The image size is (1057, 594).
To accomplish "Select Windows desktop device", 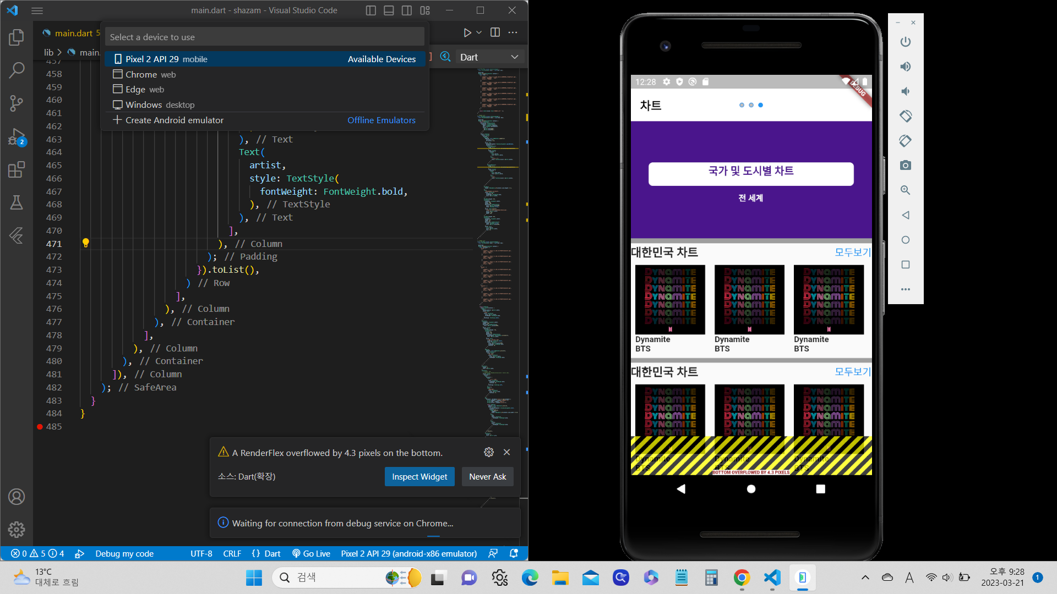I will [x=265, y=105].
